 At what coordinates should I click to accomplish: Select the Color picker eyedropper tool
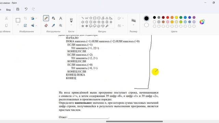(53, 26)
